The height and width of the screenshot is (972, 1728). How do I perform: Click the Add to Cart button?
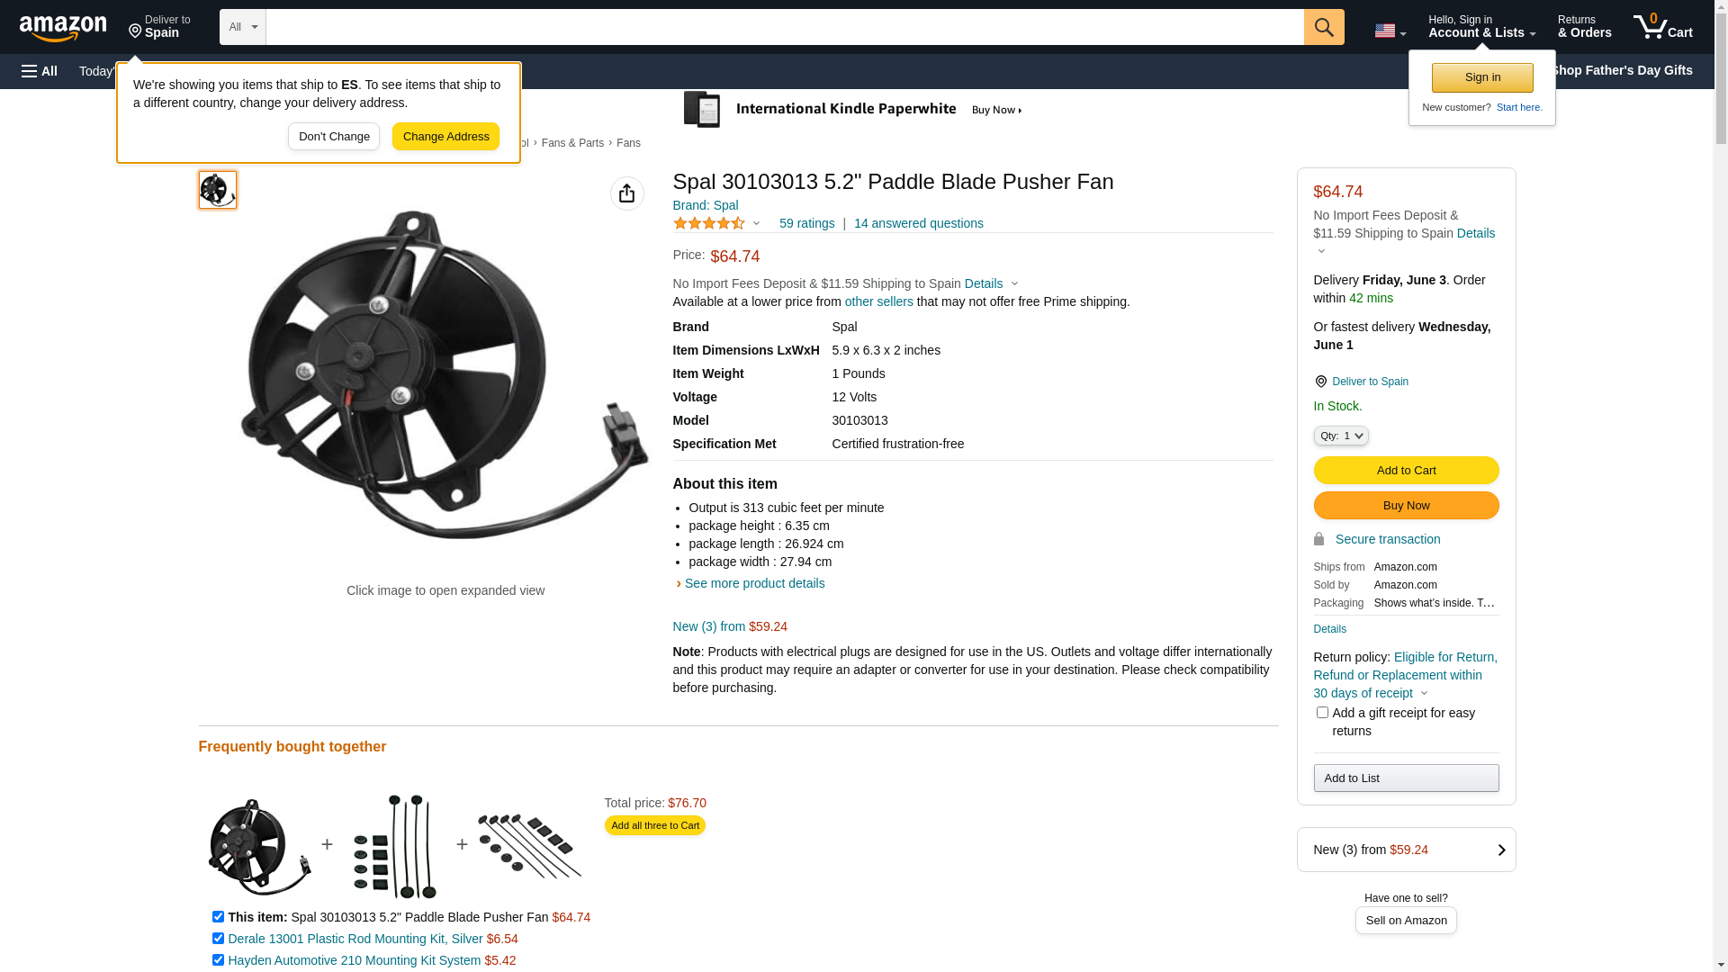[x=1406, y=471]
